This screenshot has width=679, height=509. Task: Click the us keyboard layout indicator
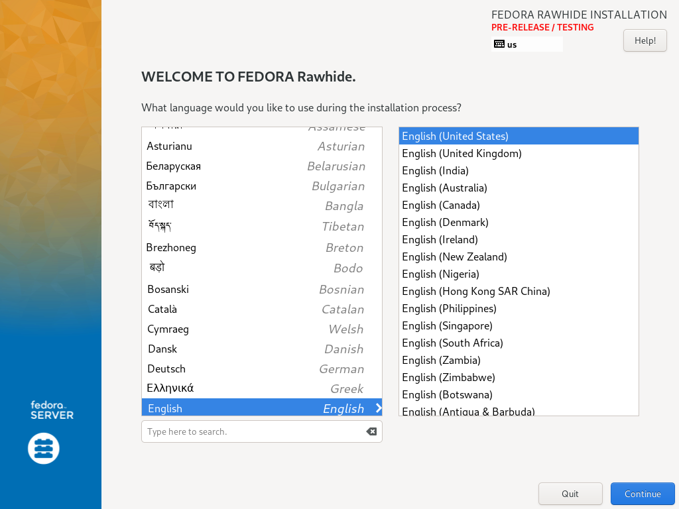tap(527, 44)
